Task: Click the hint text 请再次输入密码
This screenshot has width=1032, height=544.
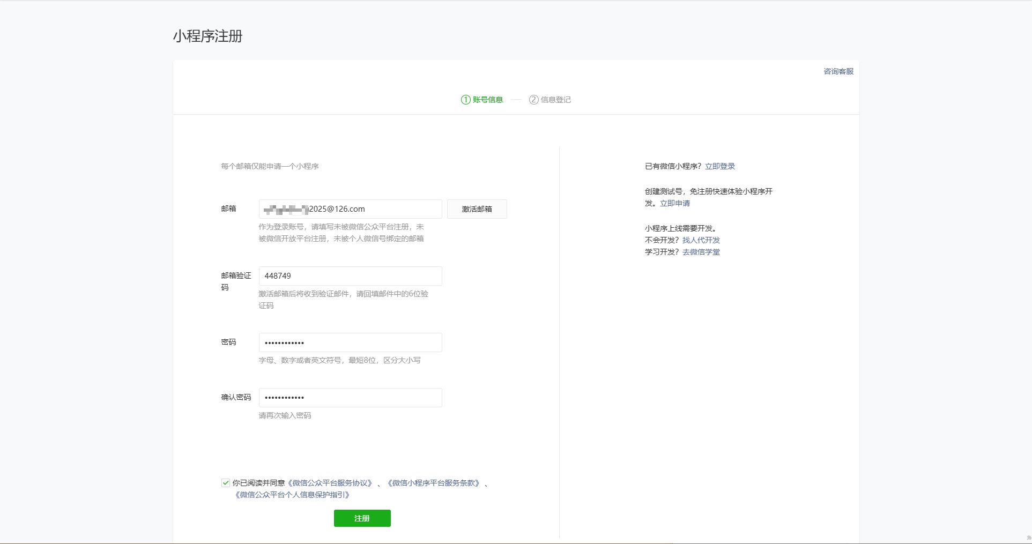Action: (x=285, y=415)
